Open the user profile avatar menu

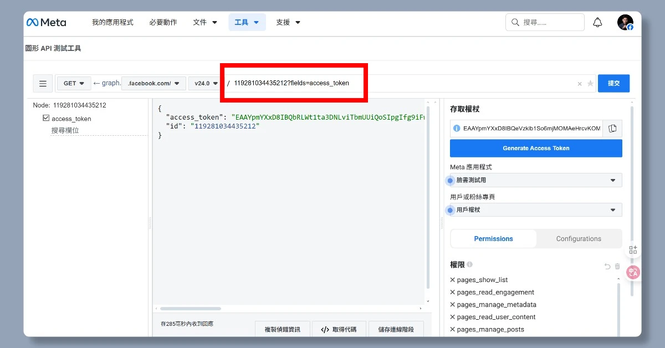click(x=625, y=22)
